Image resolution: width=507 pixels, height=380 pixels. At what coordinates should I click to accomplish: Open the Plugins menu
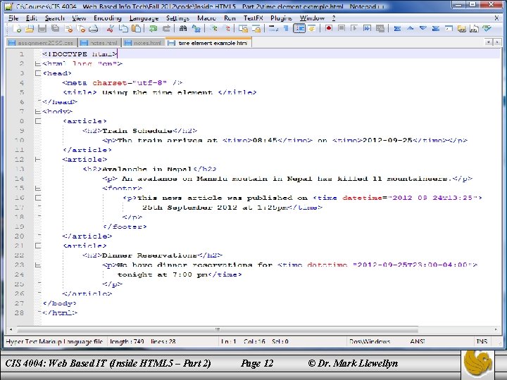281,18
